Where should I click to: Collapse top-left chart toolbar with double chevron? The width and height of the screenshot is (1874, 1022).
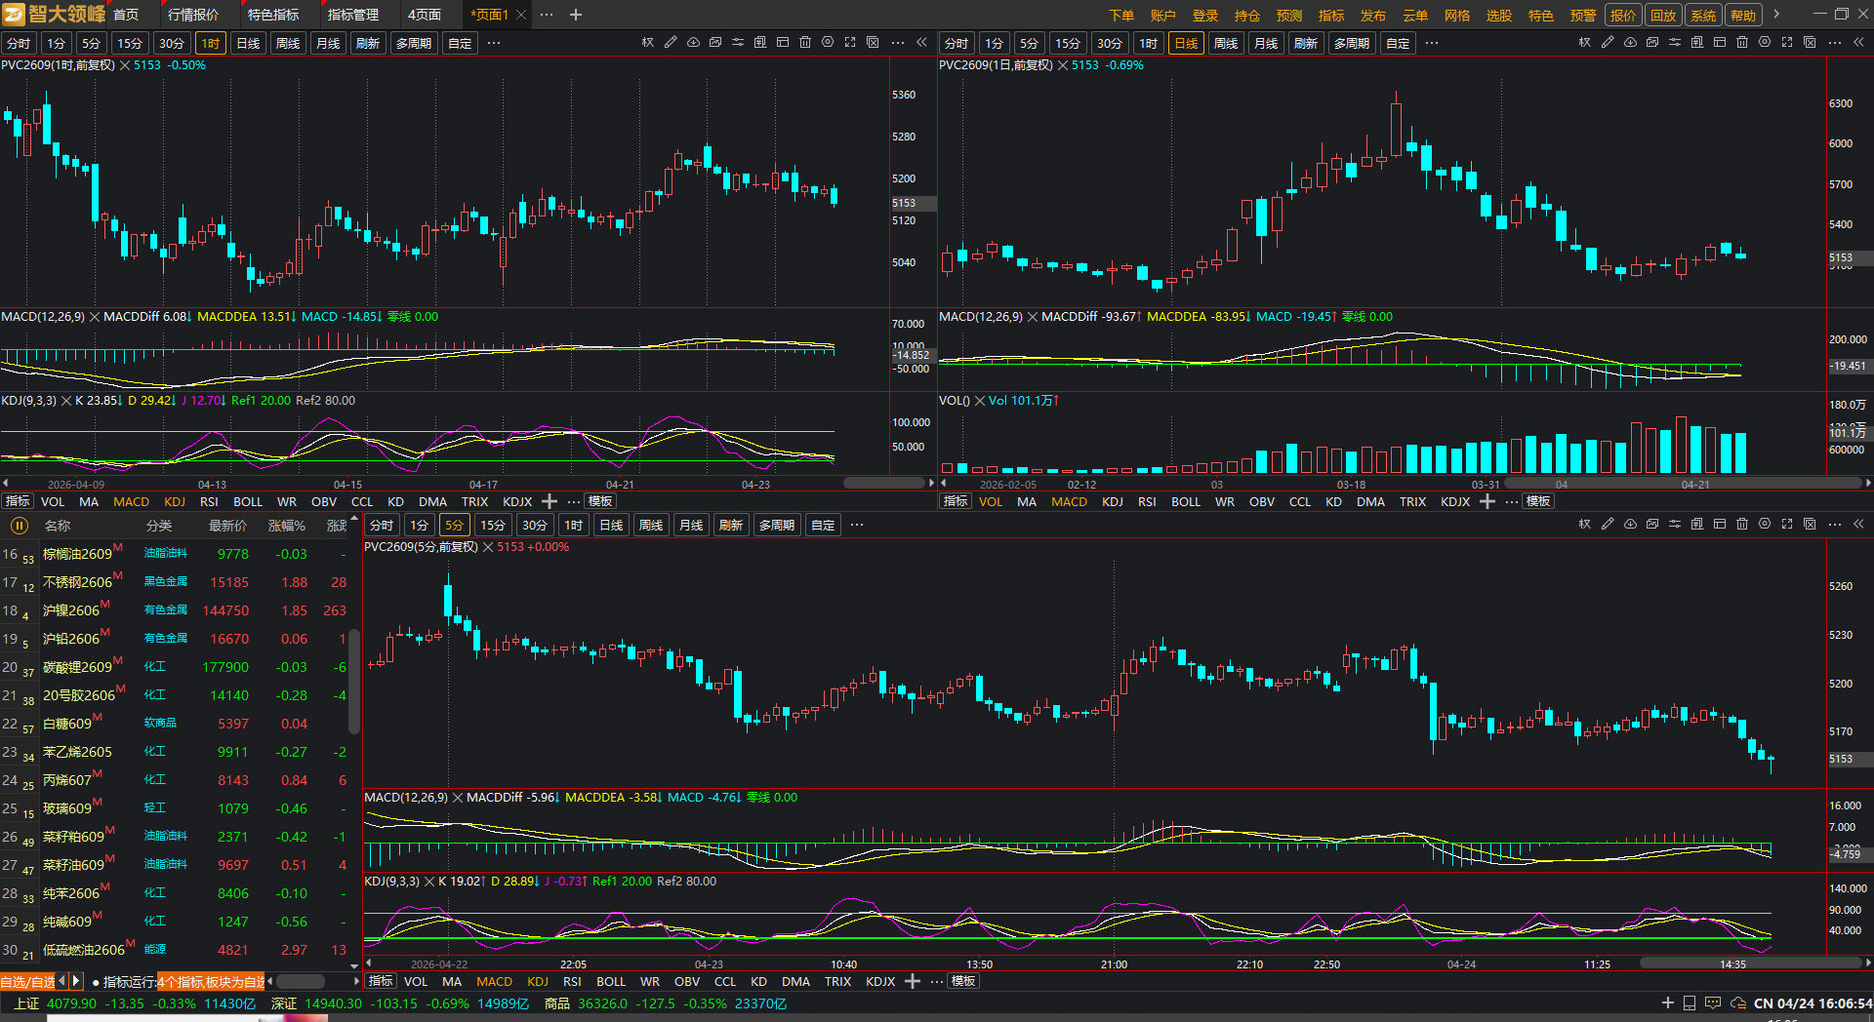[921, 43]
